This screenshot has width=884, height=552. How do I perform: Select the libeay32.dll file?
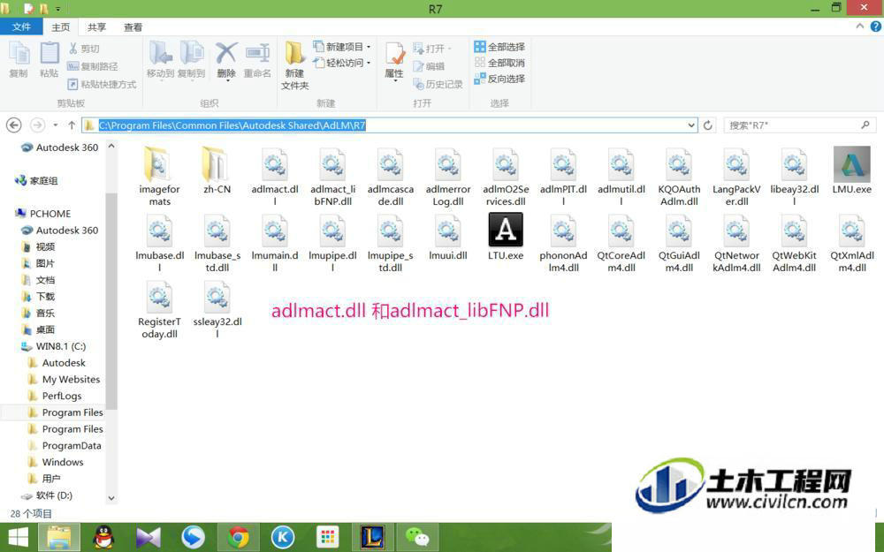794,177
